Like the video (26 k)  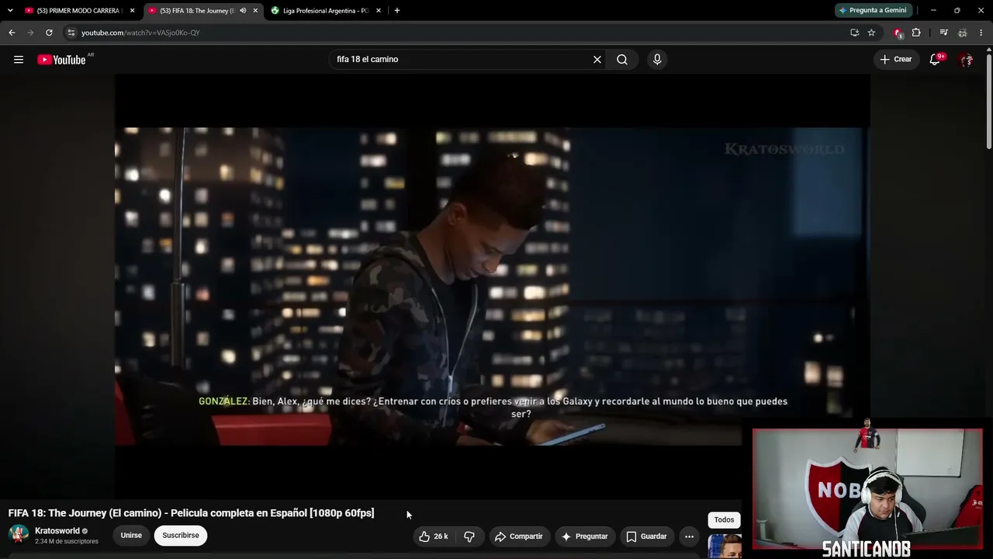[434, 536]
